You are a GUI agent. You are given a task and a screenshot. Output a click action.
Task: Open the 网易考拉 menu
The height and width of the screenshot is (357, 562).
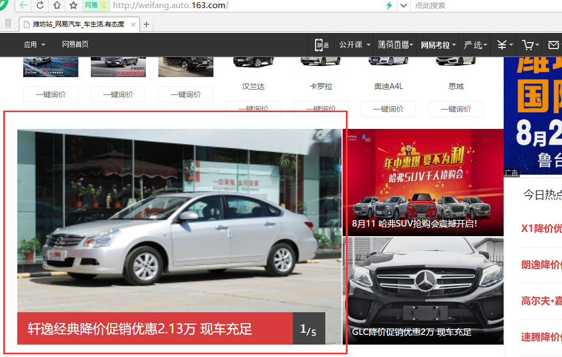pyautogui.click(x=438, y=45)
